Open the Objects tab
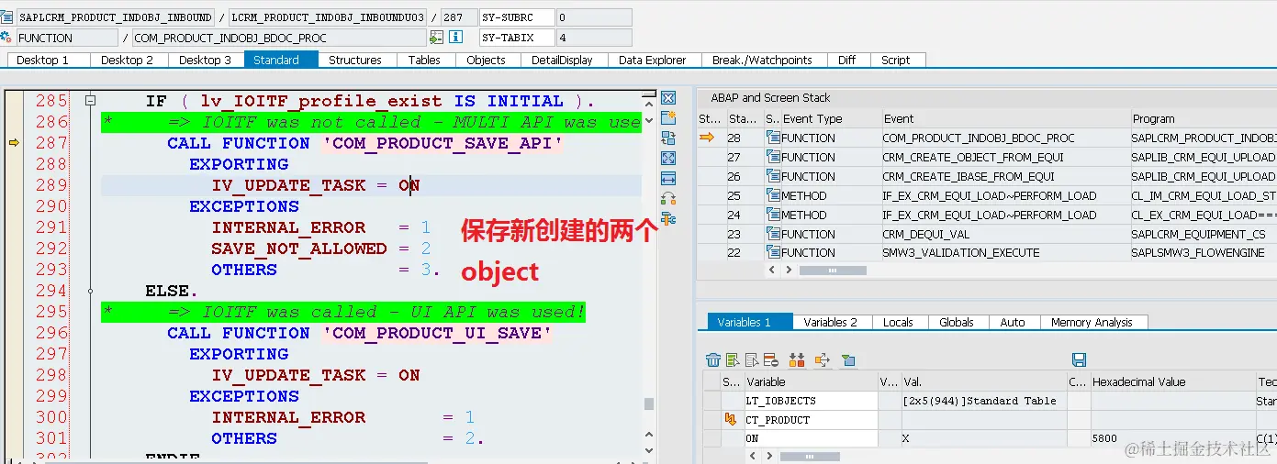 click(486, 60)
